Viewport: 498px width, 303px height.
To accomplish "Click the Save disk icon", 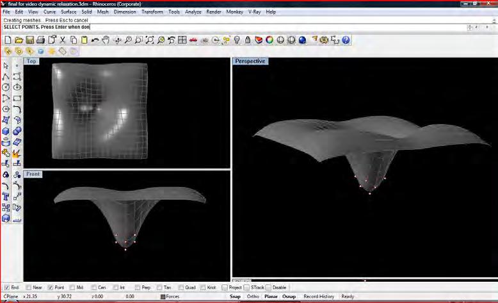I will (30, 40).
